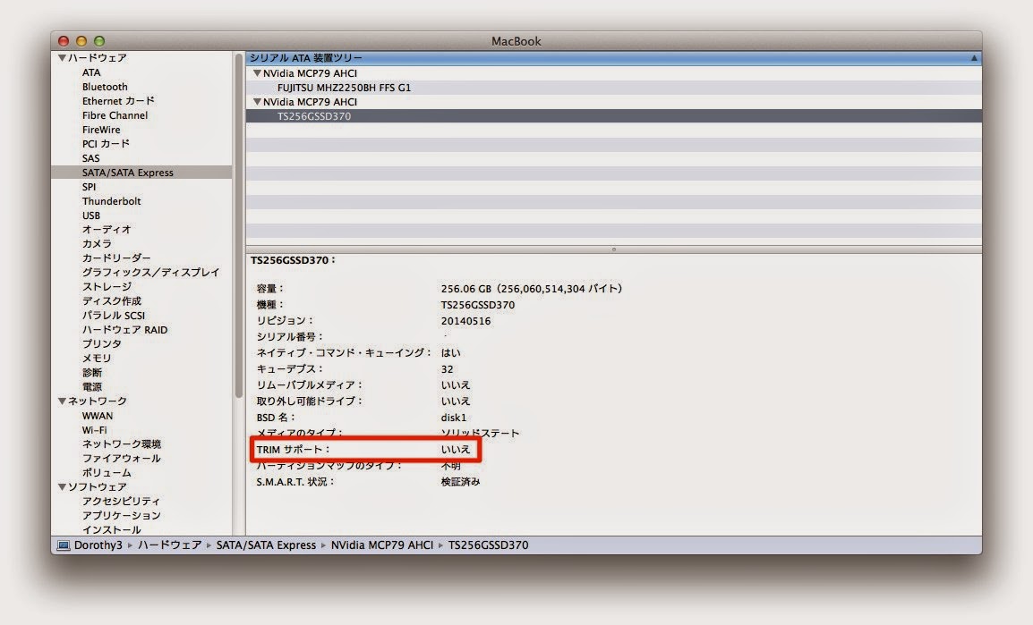Select パラレル SCSI entry
The height and width of the screenshot is (625, 1033).
pos(114,315)
